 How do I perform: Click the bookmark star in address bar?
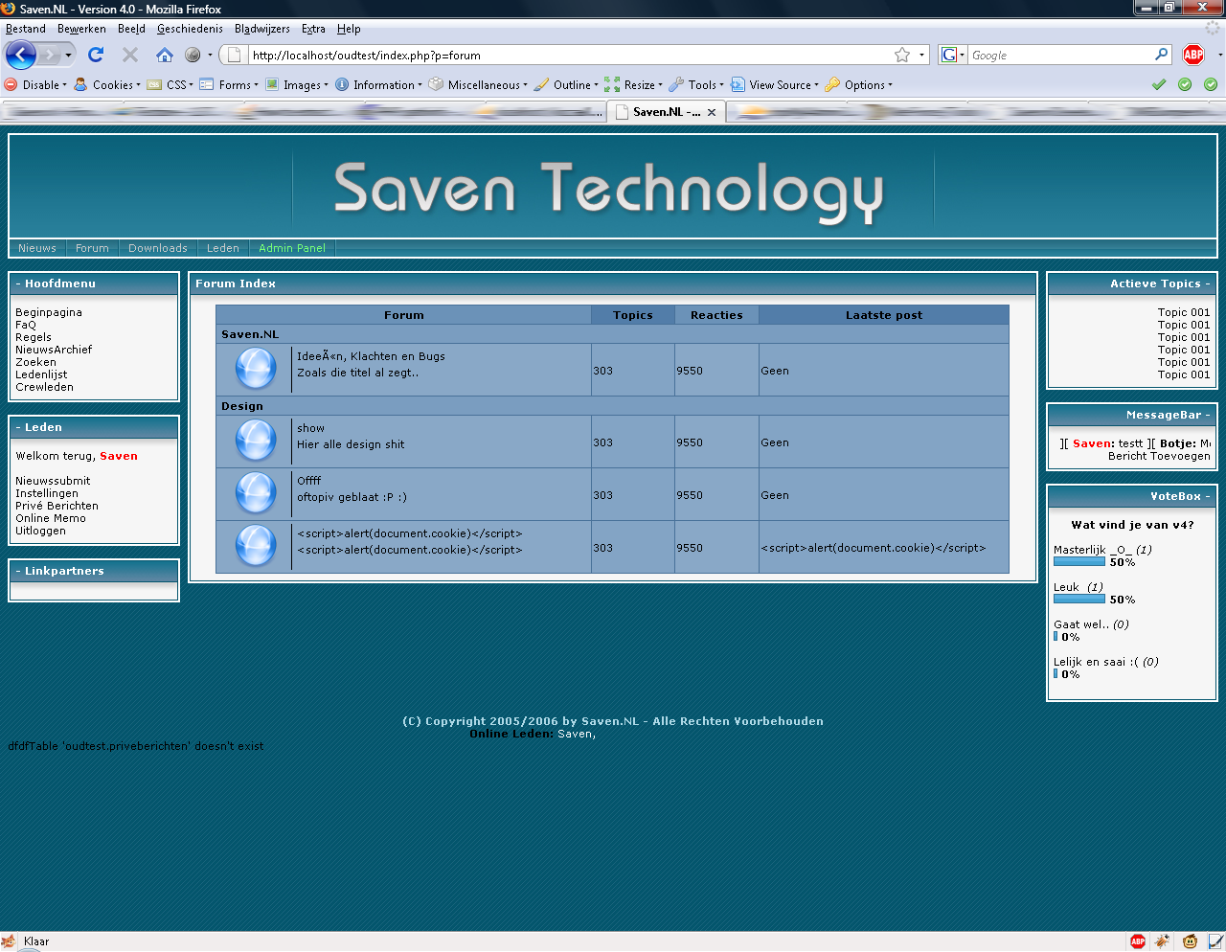[902, 55]
